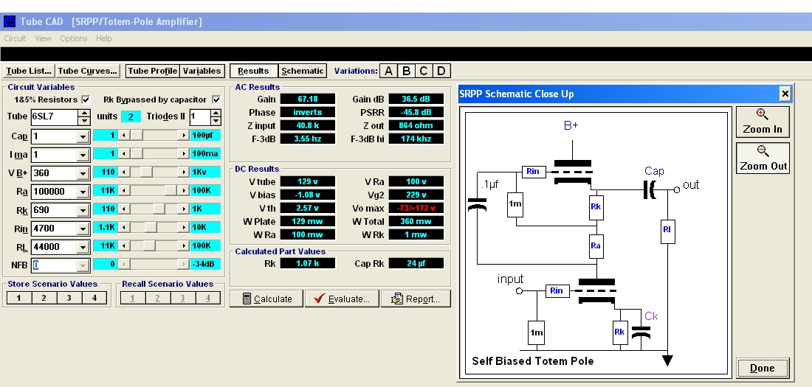
Task: Open the V B+ dropdown showing 360
Action: click(x=83, y=173)
